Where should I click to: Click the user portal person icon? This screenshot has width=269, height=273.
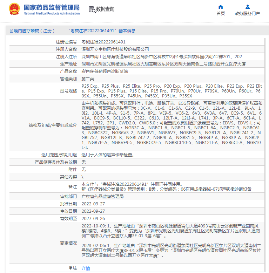248,7
